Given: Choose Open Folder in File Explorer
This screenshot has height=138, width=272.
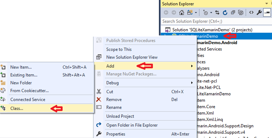Looking at the screenshot, I should pyautogui.click(x=145, y=125).
